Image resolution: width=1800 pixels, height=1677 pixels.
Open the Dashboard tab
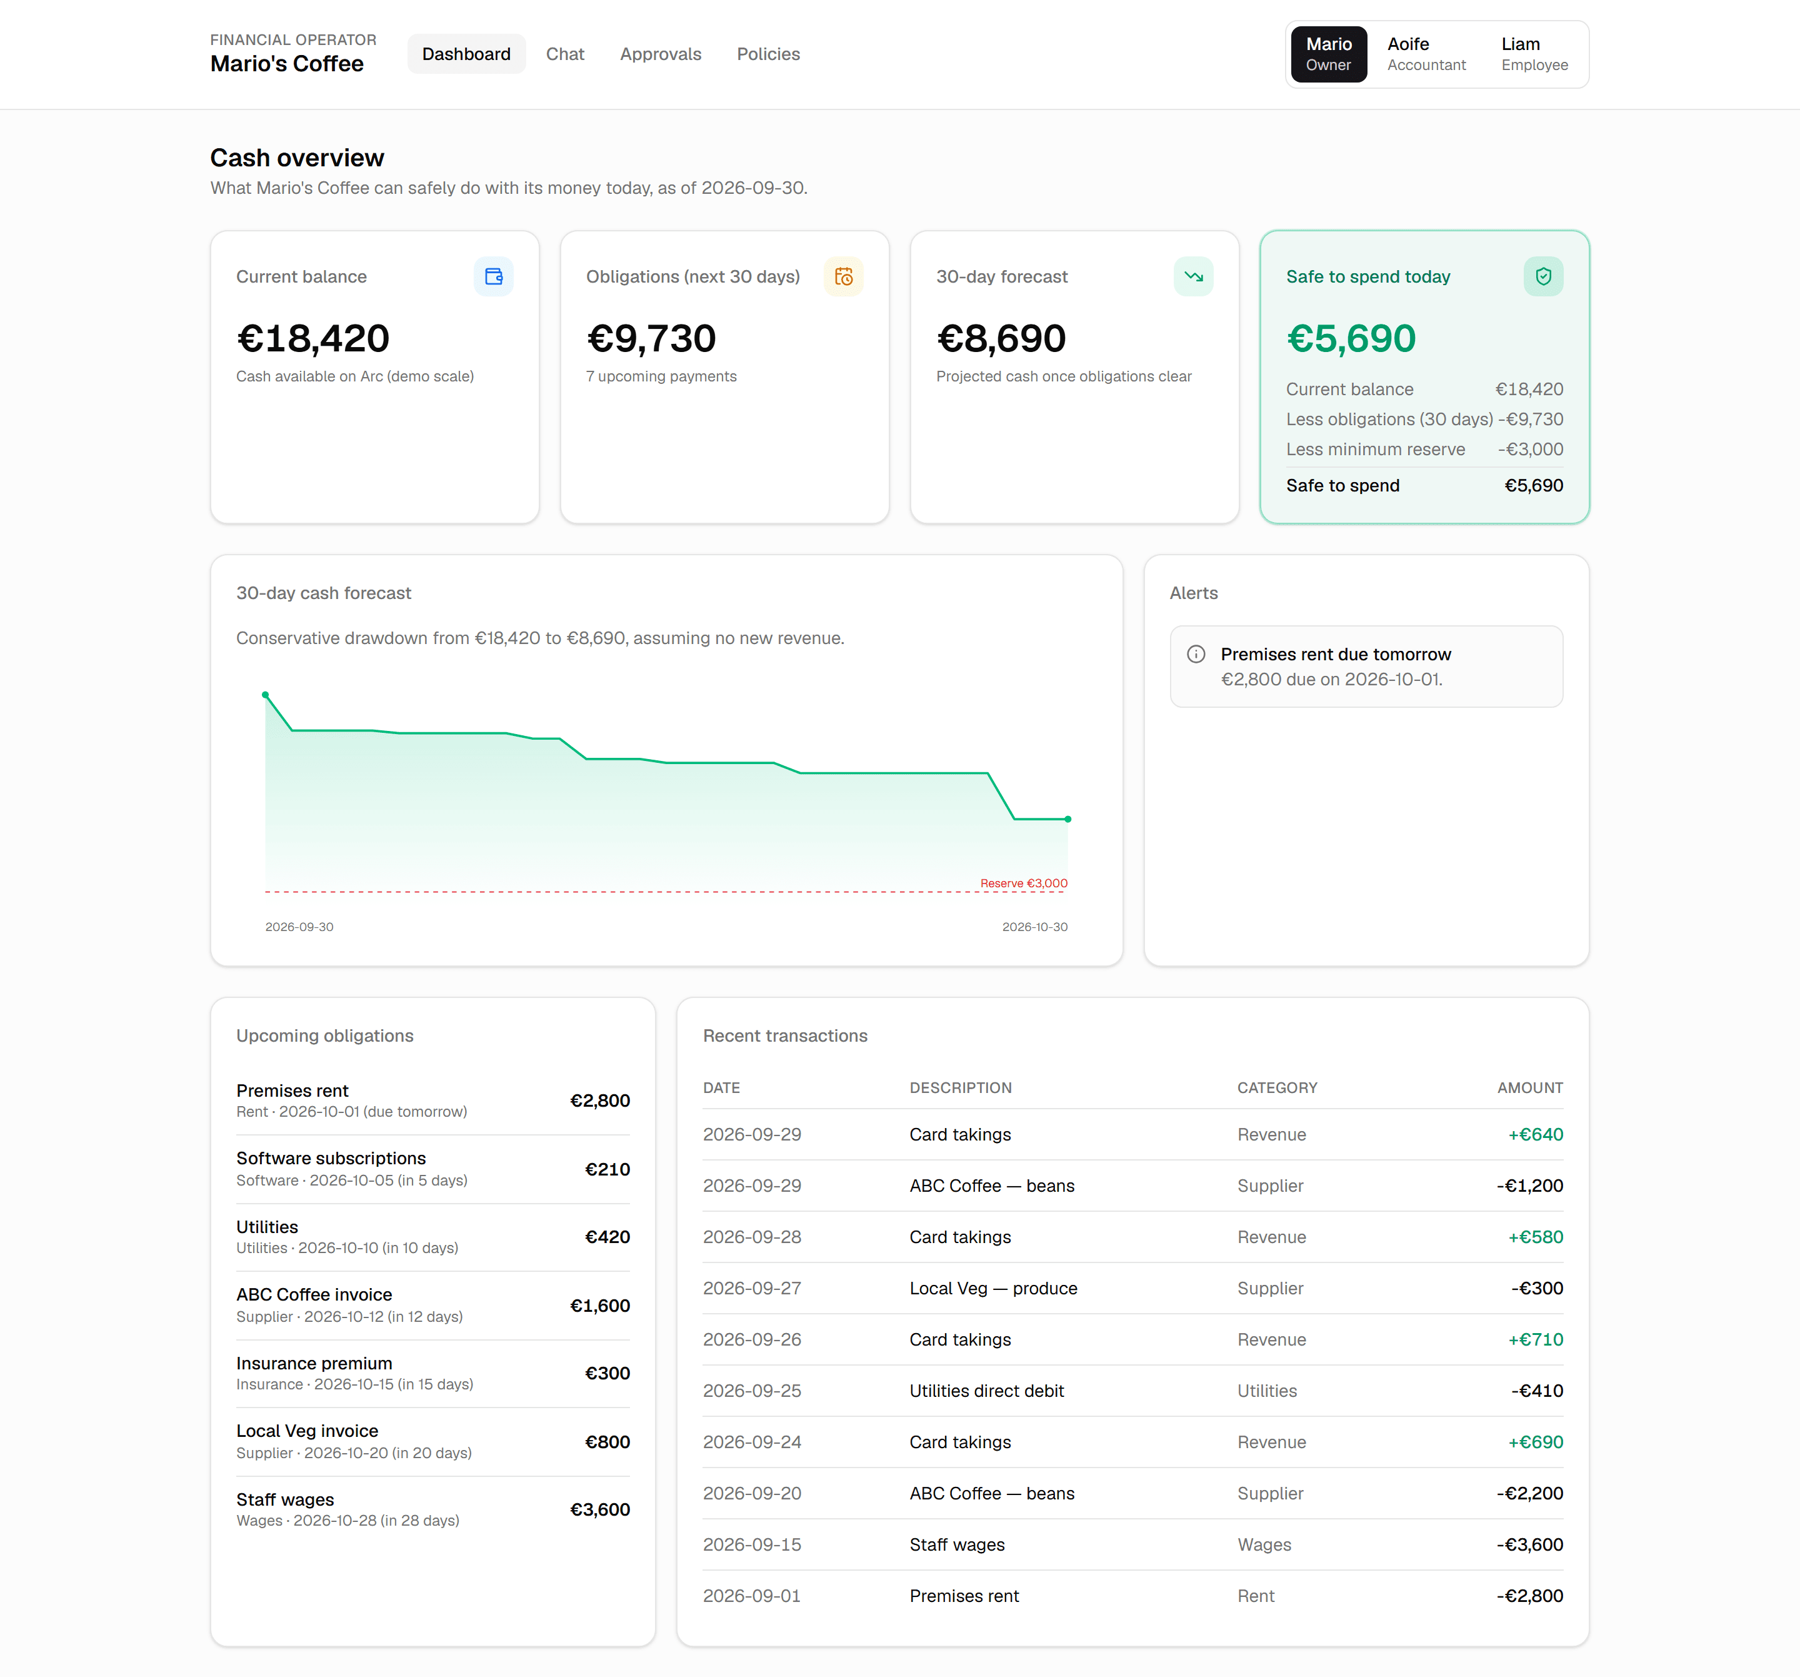point(466,54)
